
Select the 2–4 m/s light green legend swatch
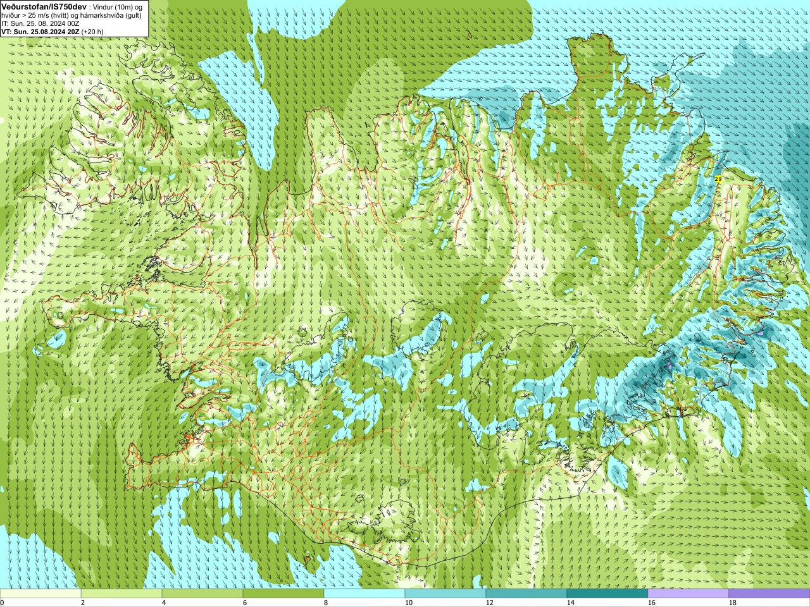click(x=121, y=594)
